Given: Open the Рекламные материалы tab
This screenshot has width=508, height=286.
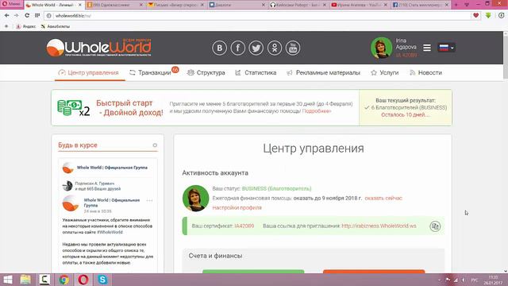Looking at the screenshot, I should [x=323, y=72].
